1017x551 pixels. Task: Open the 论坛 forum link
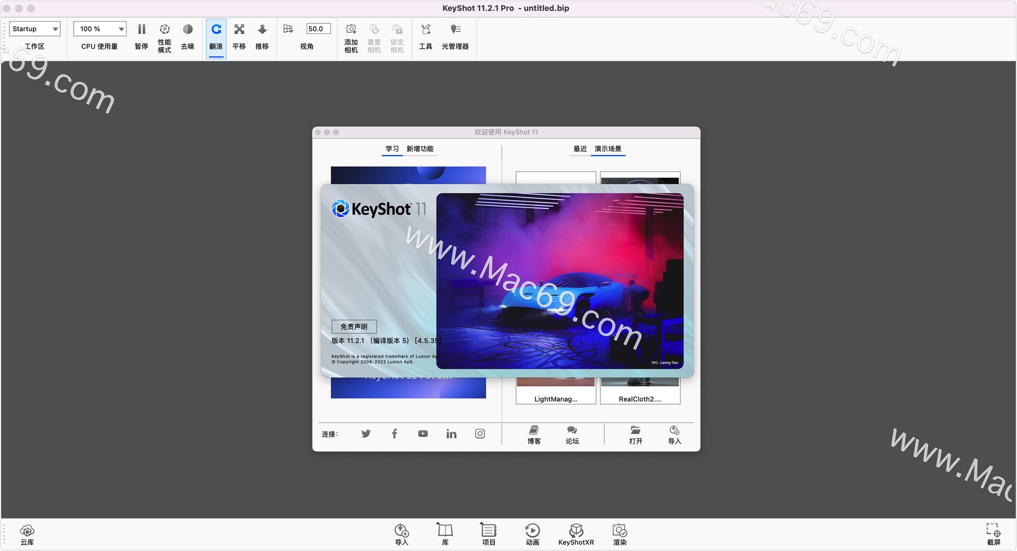pos(572,435)
